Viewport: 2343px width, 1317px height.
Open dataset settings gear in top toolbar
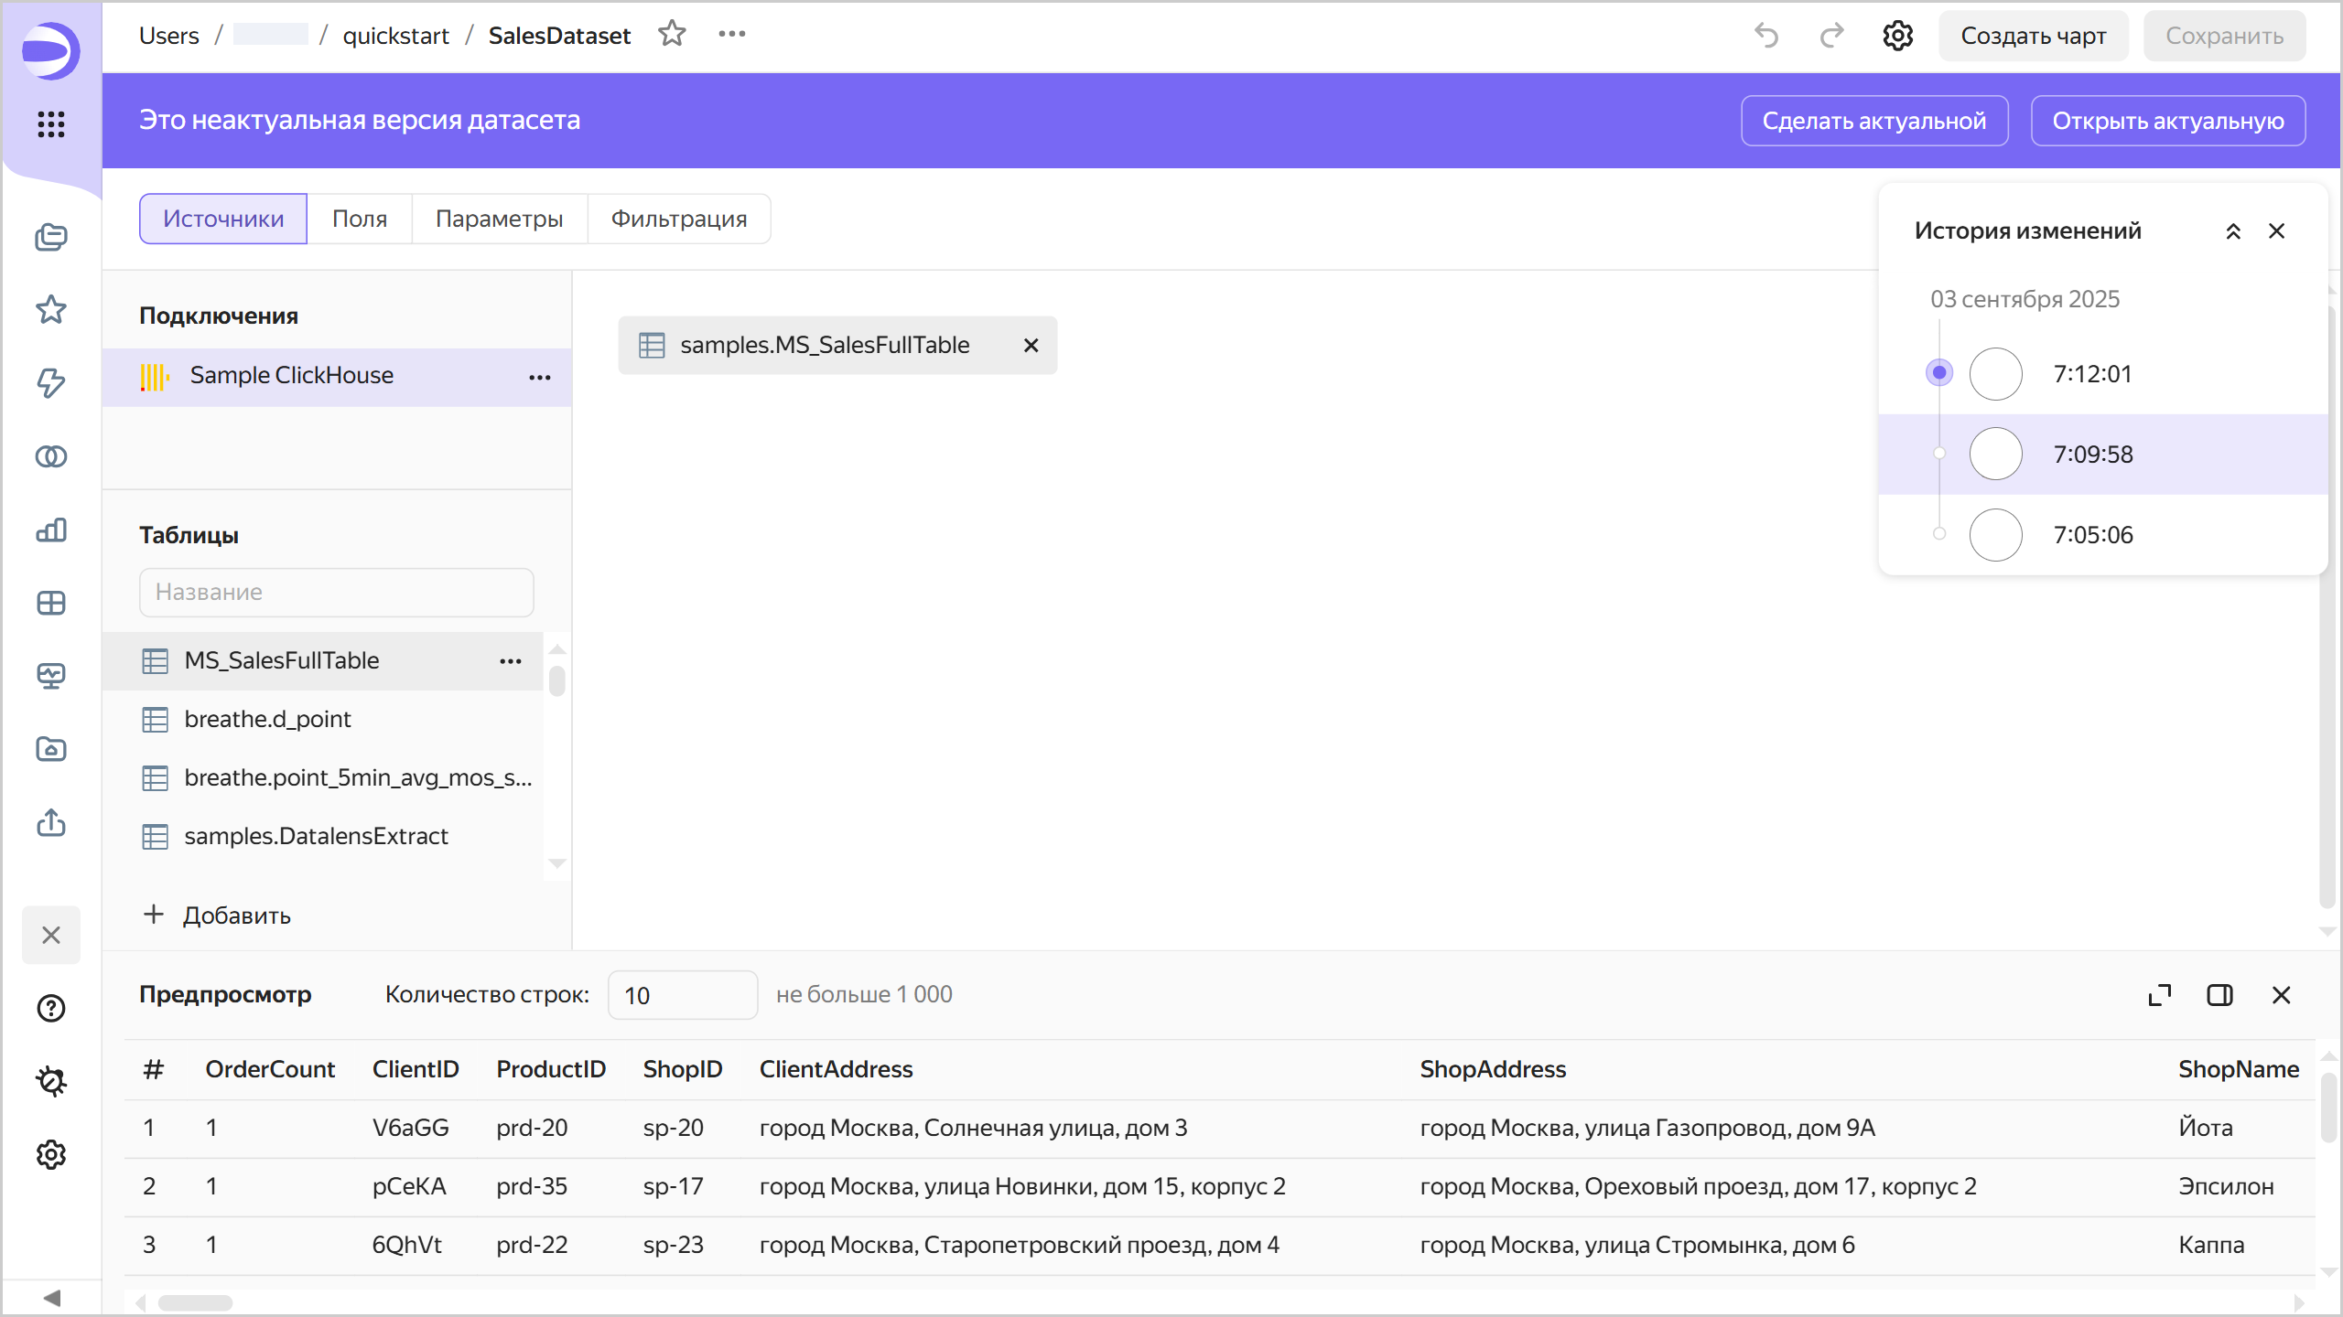[x=1897, y=36]
